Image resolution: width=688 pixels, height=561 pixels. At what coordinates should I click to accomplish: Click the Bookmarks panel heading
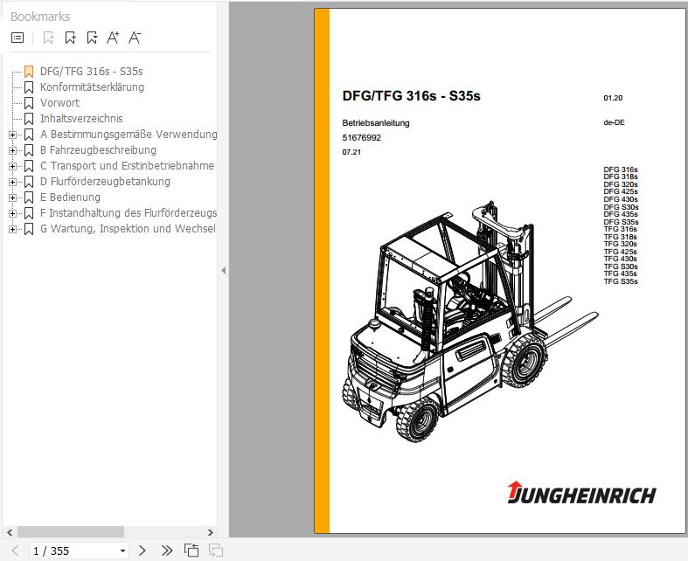pyautogui.click(x=40, y=17)
